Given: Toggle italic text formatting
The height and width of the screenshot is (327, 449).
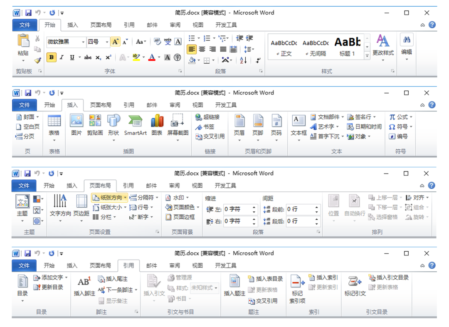Looking at the screenshot, I should (62, 57).
